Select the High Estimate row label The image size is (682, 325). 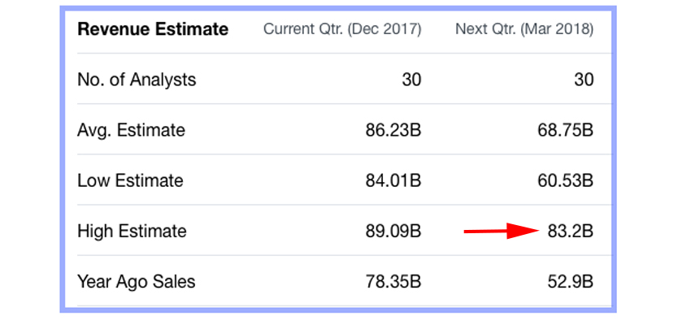pos(132,232)
